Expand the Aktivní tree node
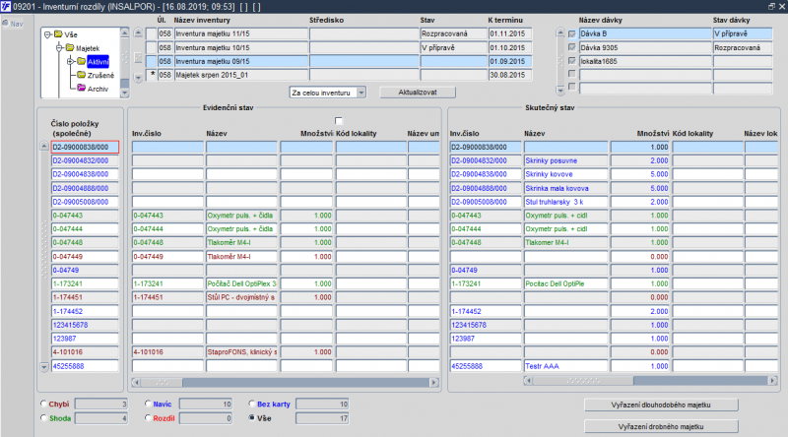This screenshot has width=788, height=437. click(x=70, y=62)
